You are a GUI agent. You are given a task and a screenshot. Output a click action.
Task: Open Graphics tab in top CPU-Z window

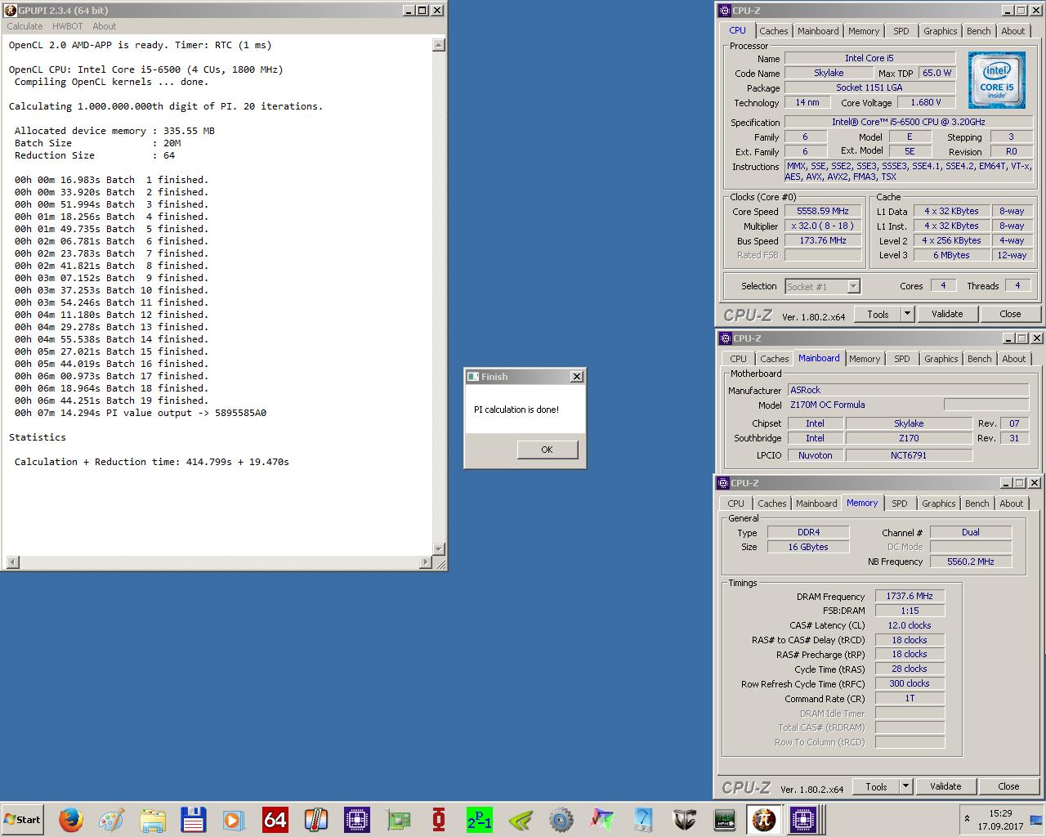(x=940, y=31)
